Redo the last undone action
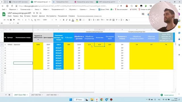Image resolution: width=182 pixels, height=102 pixels. coord(8,20)
